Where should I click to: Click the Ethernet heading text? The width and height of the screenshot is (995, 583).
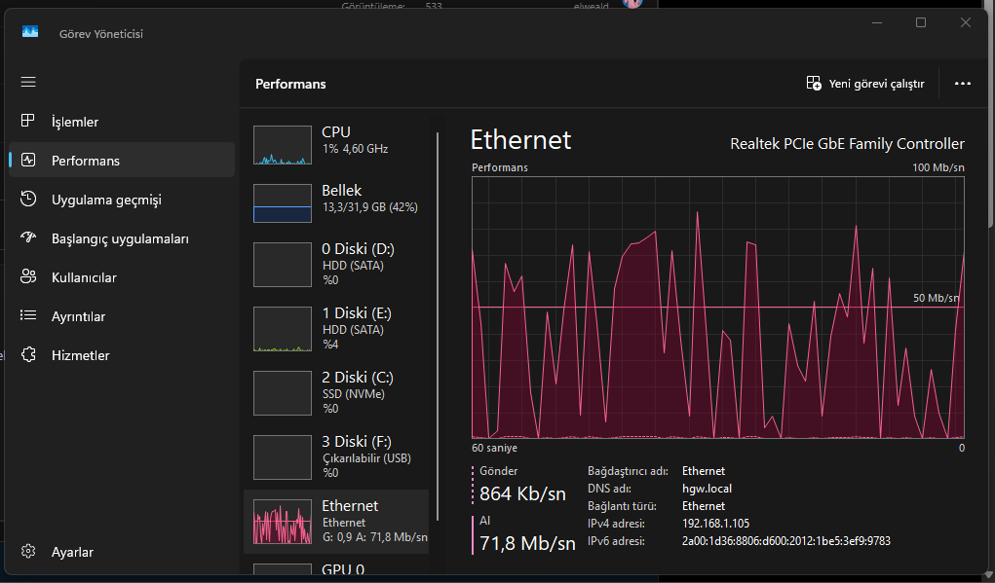click(x=520, y=140)
